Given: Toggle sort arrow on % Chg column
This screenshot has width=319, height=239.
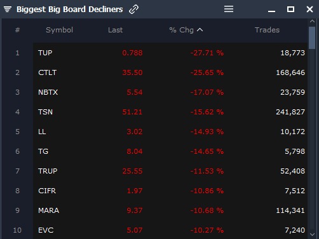Looking at the screenshot, I should (x=200, y=30).
